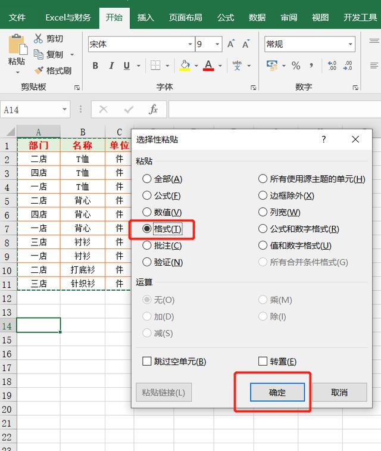Expand the Copy dropdown arrow
Viewport: 381px width, 451px height.
pos(72,54)
